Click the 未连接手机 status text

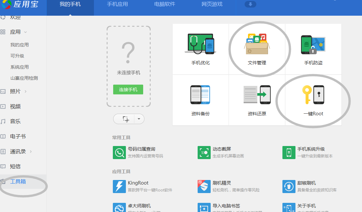click(128, 73)
